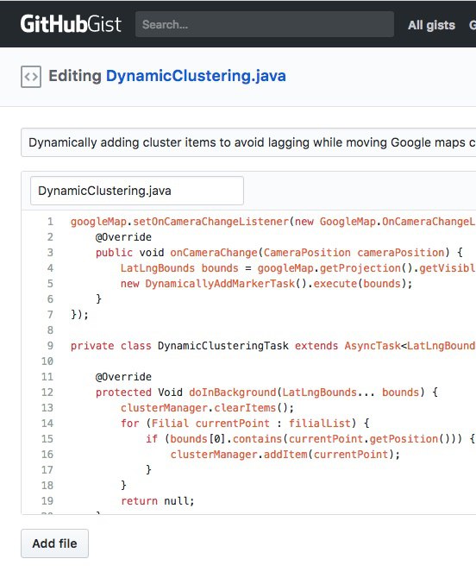Image resolution: width=476 pixels, height=584 pixels.
Task: Click filialList in the for loop
Action: point(320,423)
